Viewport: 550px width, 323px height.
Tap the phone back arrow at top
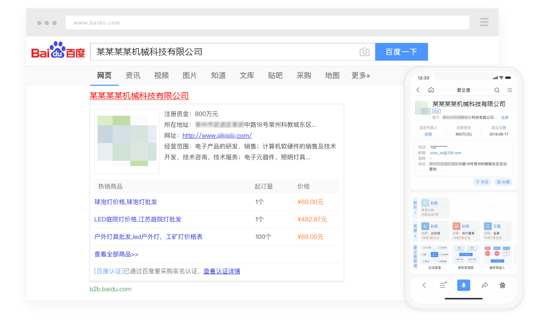418,90
